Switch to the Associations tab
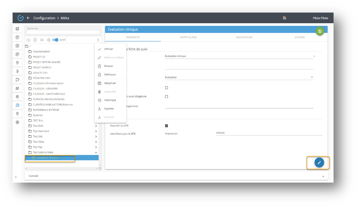 [244, 37]
